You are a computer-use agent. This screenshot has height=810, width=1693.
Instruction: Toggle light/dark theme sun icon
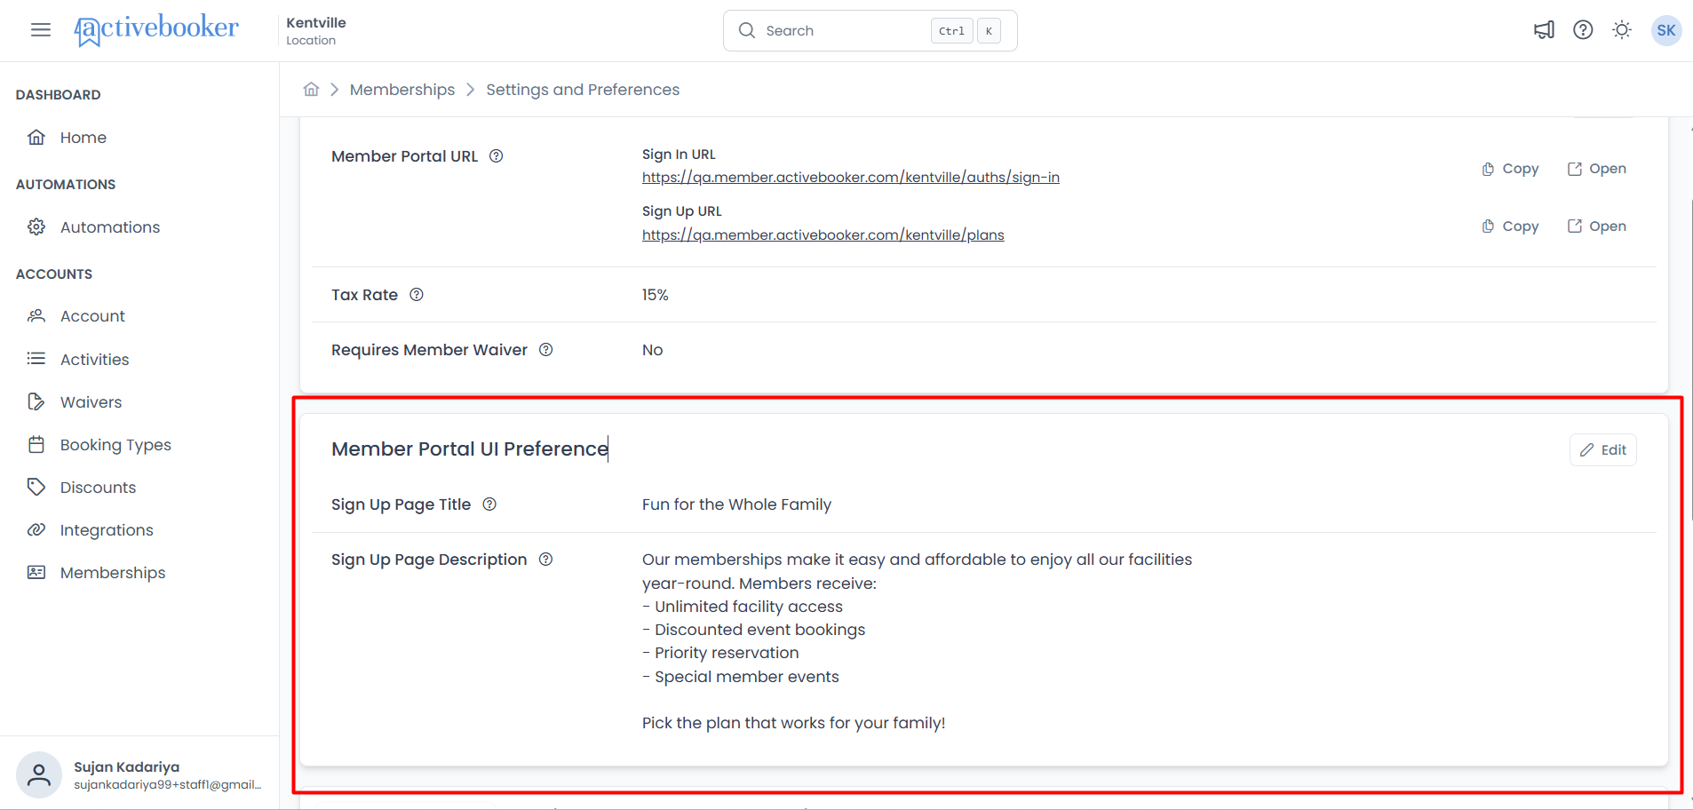(1622, 30)
